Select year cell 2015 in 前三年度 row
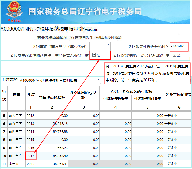 pos(30,140)
